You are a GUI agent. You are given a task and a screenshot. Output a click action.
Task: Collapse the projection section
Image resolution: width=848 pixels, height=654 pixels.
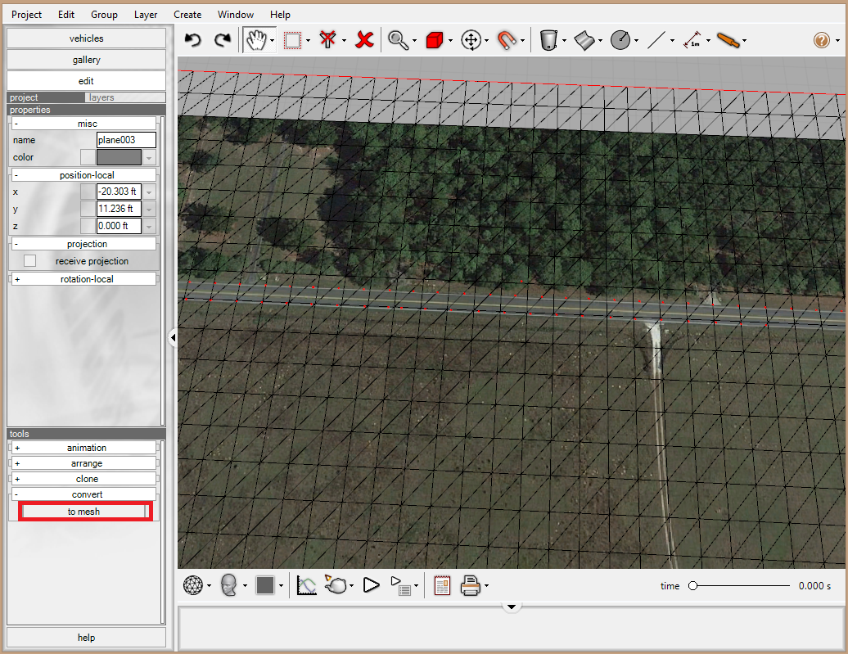[x=83, y=244]
